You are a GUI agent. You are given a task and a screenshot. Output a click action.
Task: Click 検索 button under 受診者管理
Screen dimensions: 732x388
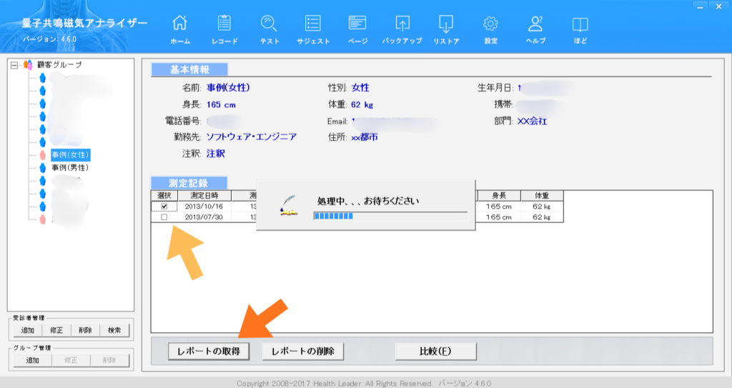pos(114,331)
